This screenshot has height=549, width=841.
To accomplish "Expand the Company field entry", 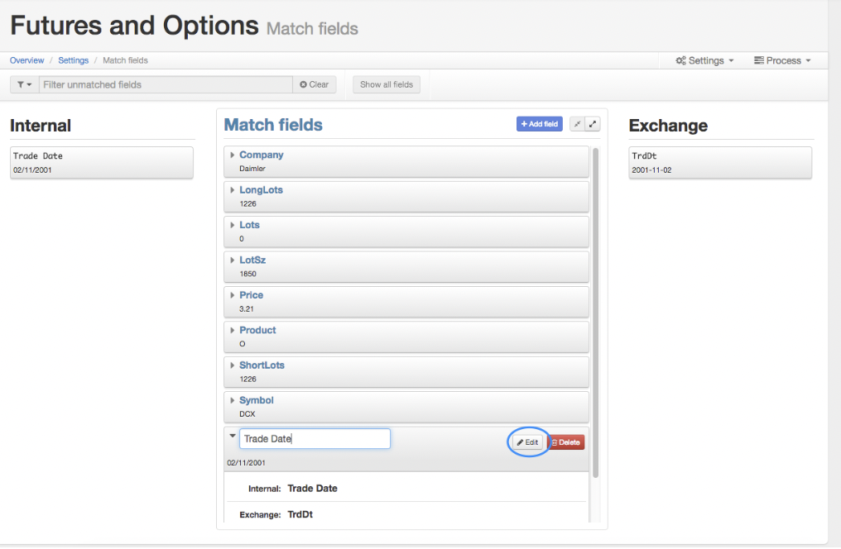I will pos(232,155).
